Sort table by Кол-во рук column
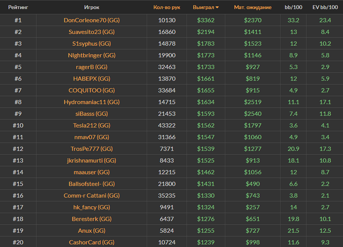 click(167, 7)
